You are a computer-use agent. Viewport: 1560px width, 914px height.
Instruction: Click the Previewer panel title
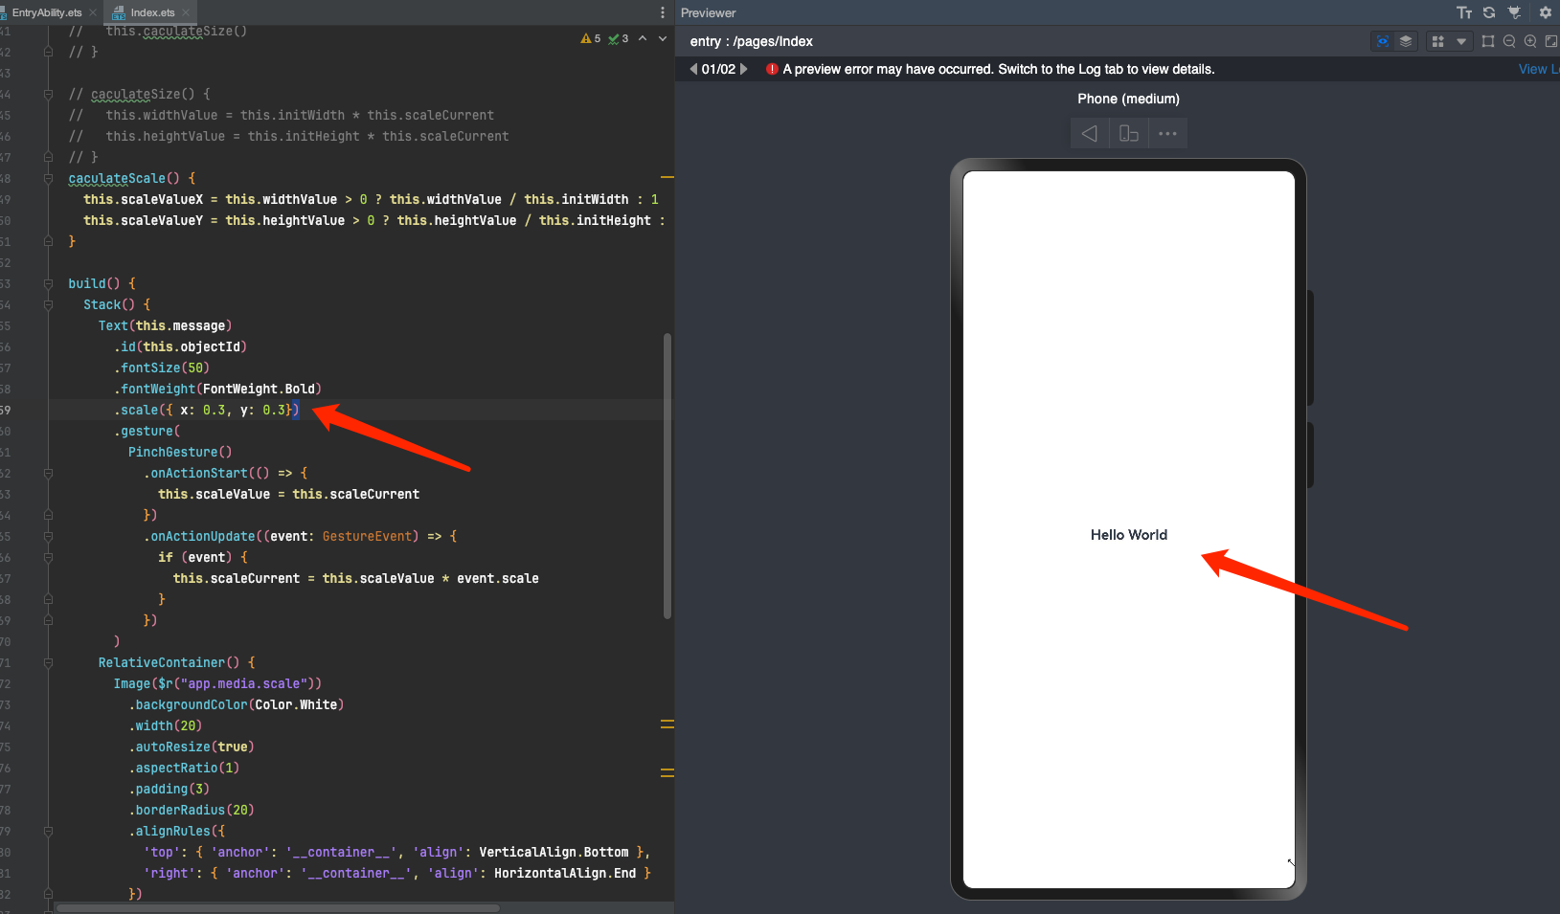click(x=708, y=12)
